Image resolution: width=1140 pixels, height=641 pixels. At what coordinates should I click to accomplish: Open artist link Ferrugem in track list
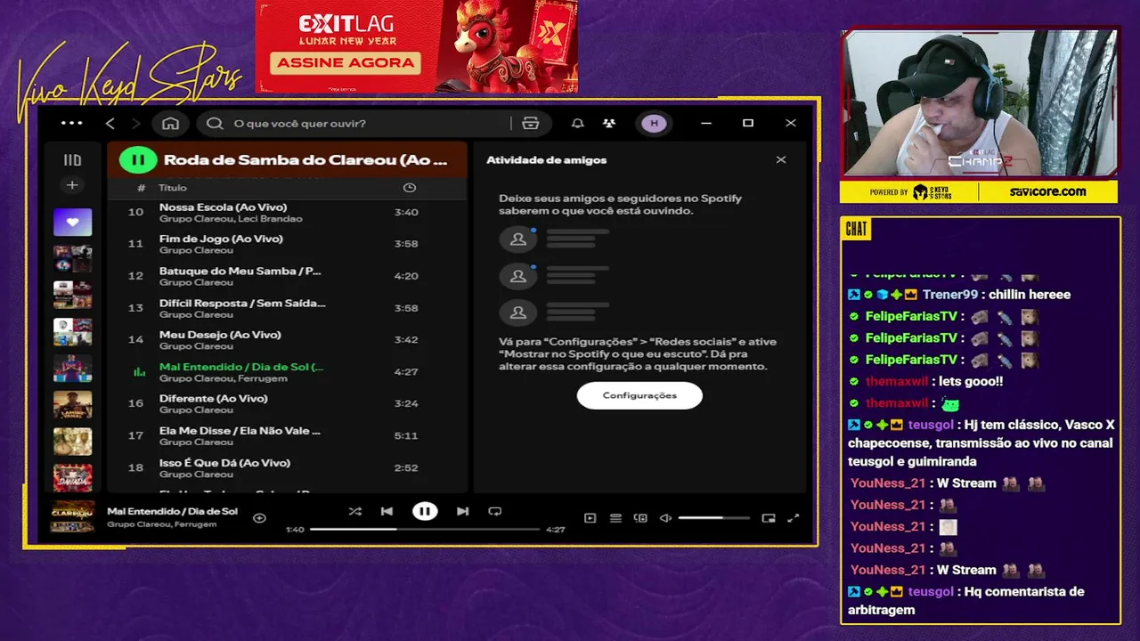click(265, 378)
